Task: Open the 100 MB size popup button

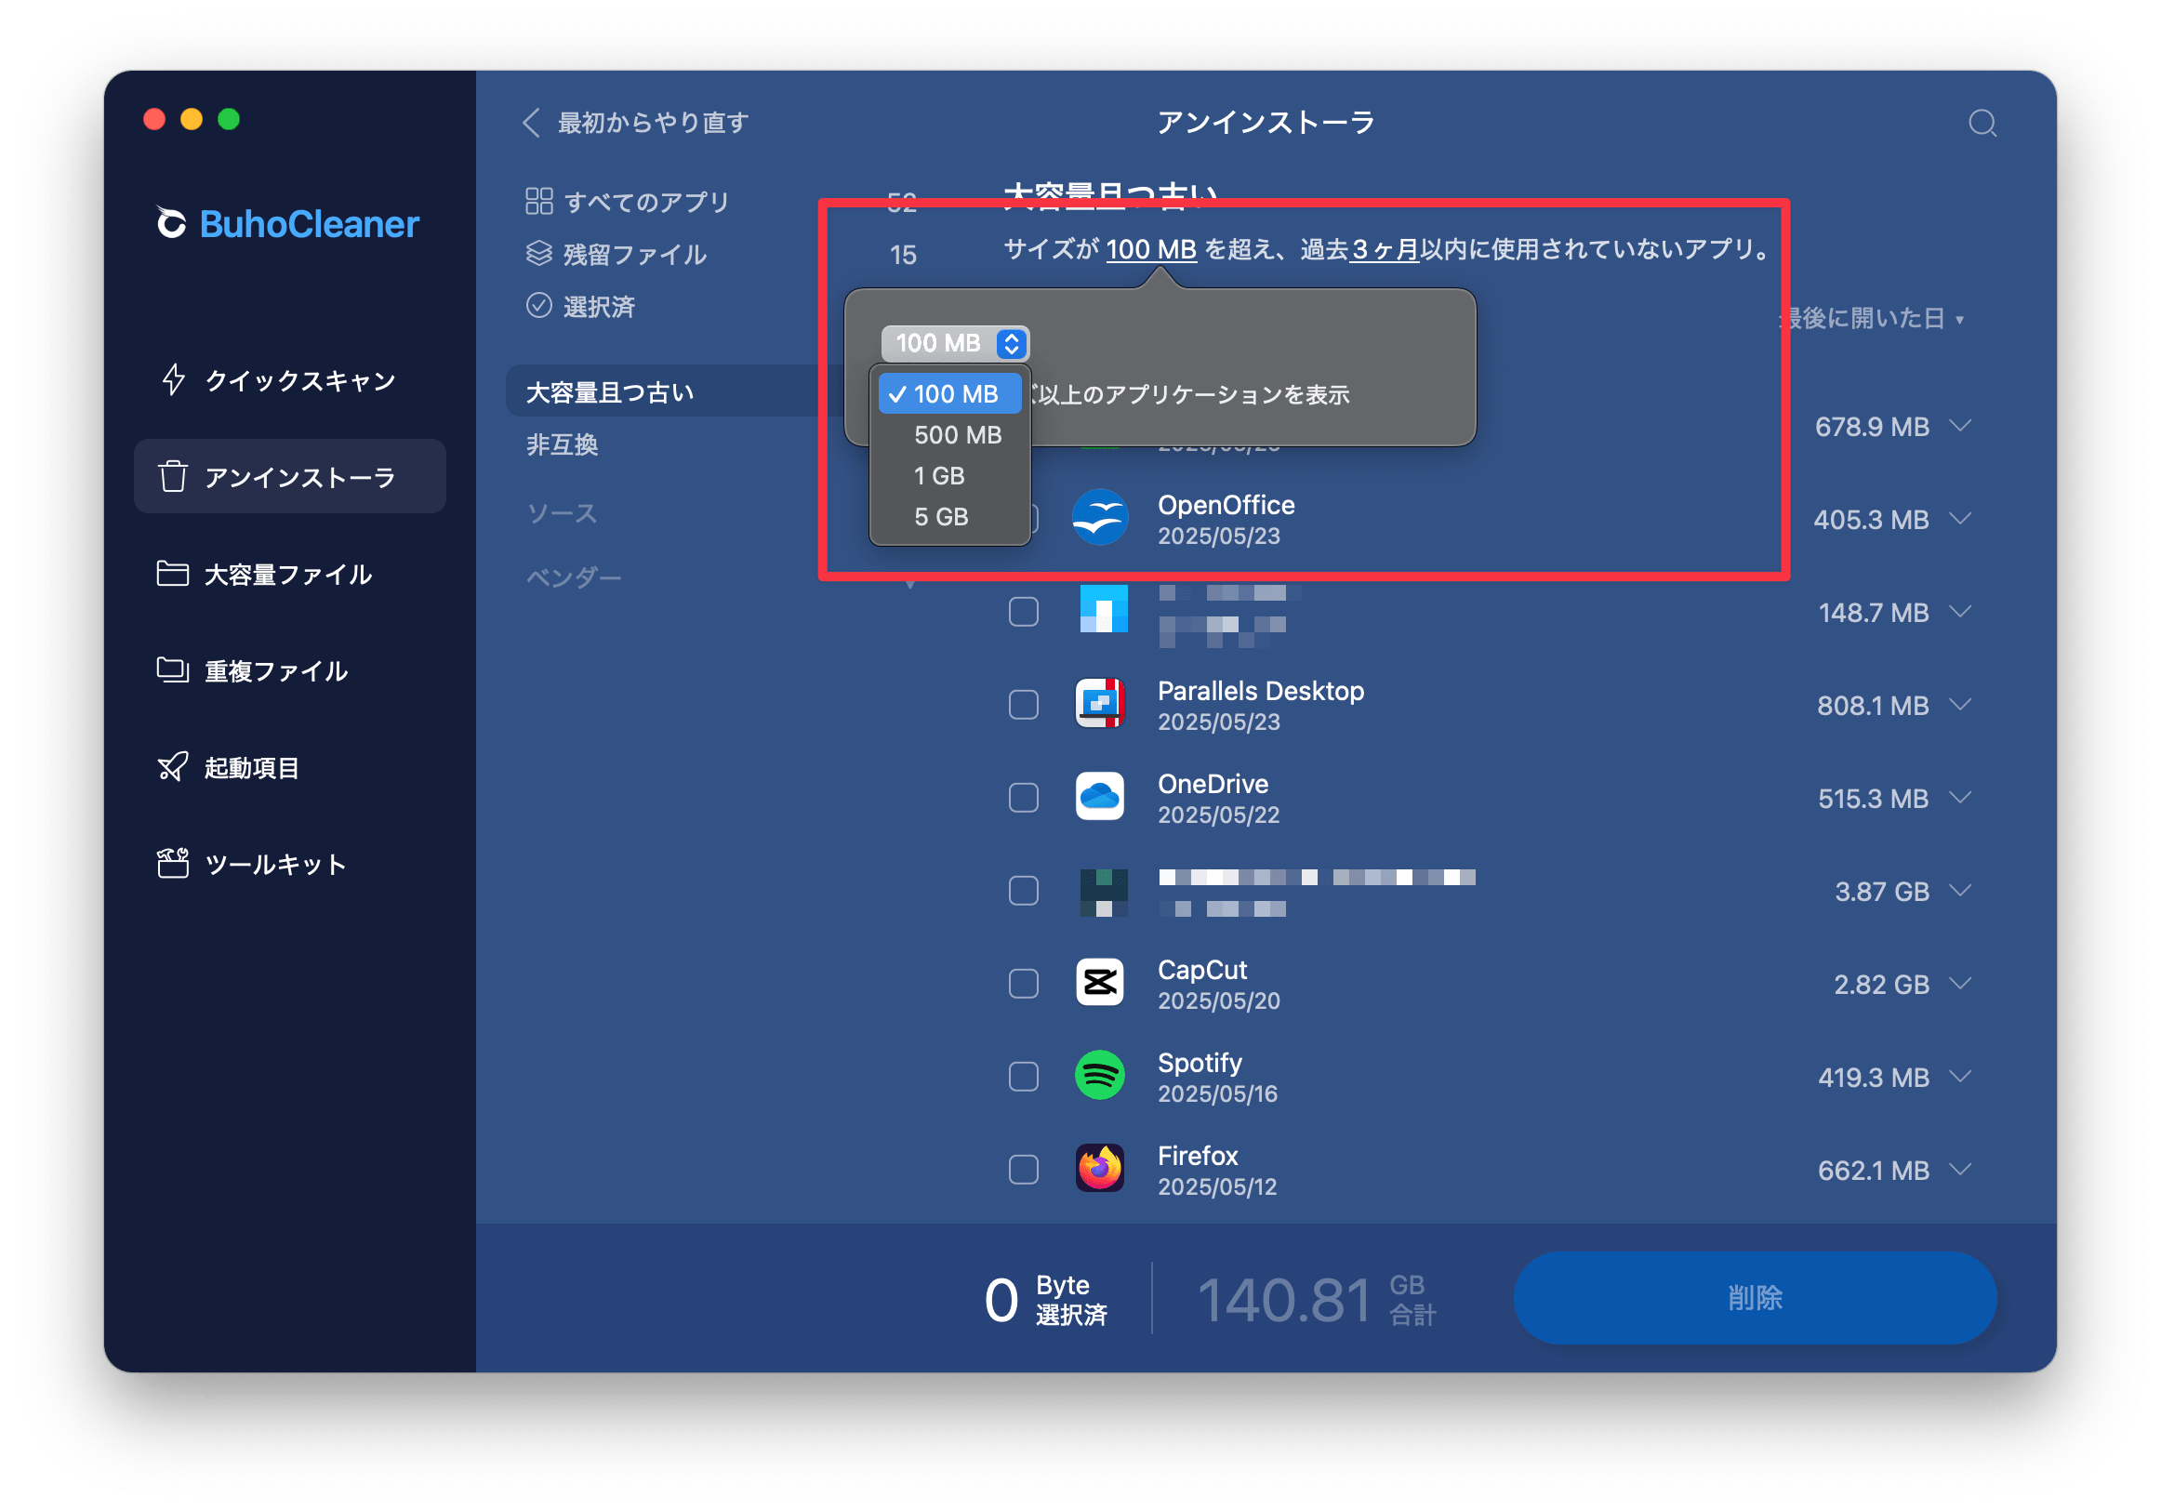Action: point(954,343)
